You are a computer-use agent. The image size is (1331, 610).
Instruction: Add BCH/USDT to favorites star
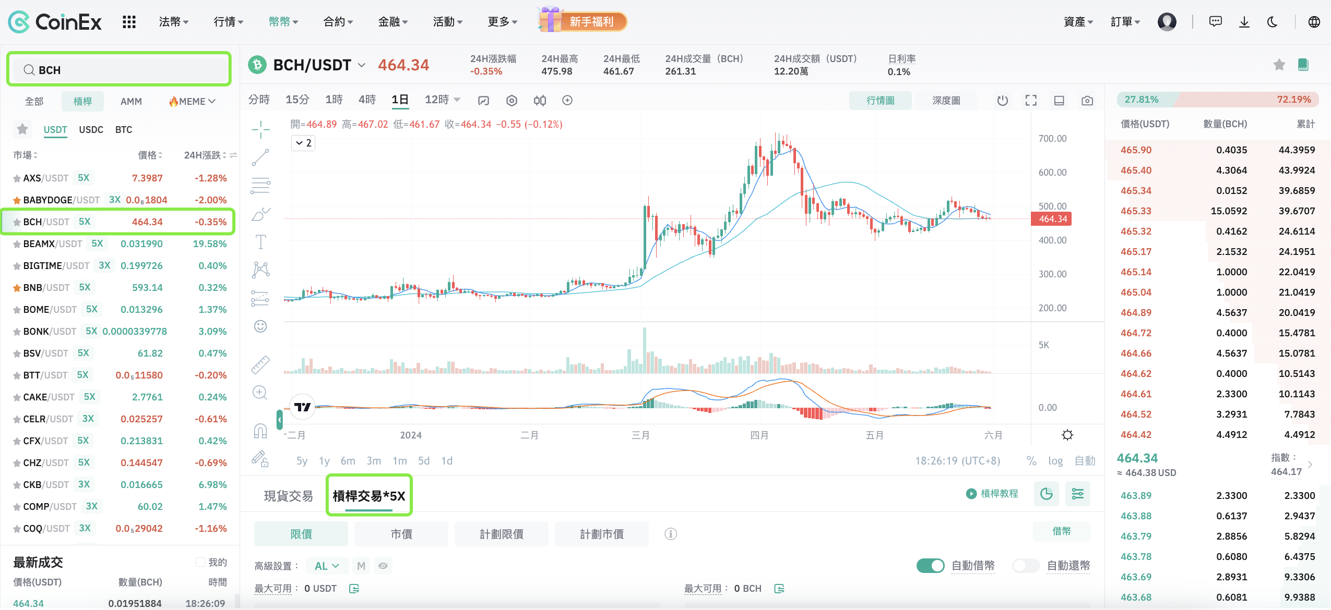tap(1279, 65)
